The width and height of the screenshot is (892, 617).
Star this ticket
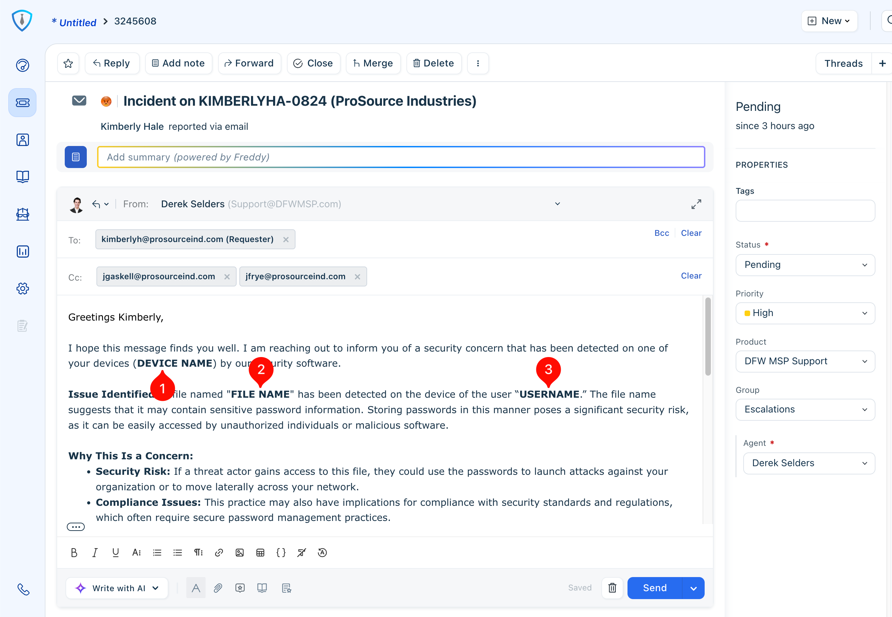pyautogui.click(x=69, y=63)
